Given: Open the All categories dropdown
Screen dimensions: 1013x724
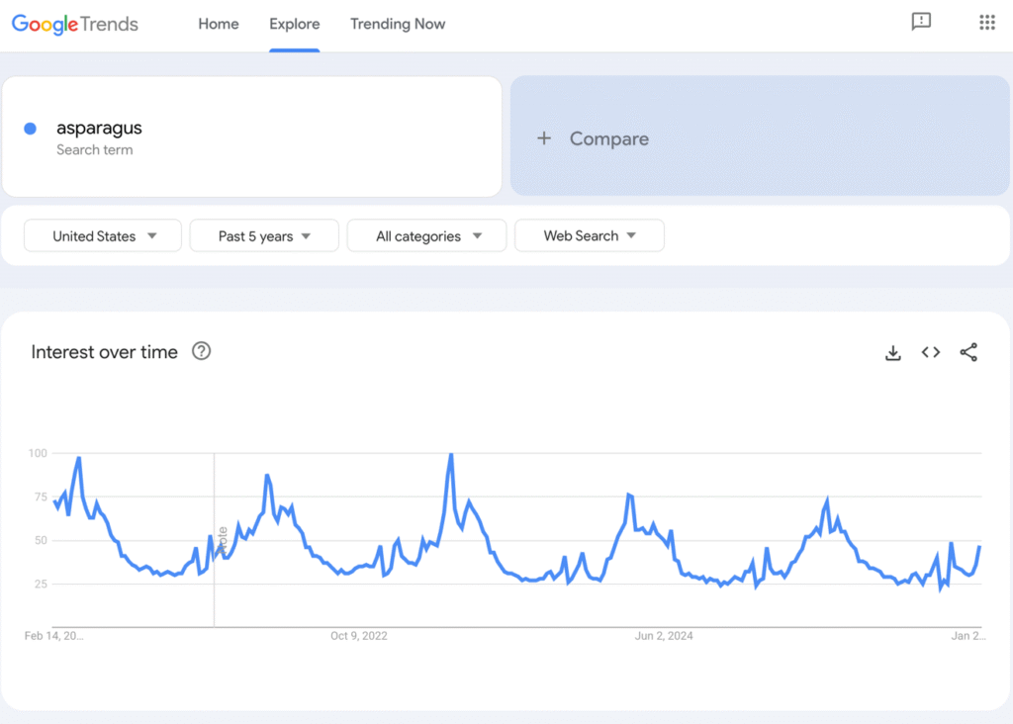Looking at the screenshot, I should [x=426, y=235].
